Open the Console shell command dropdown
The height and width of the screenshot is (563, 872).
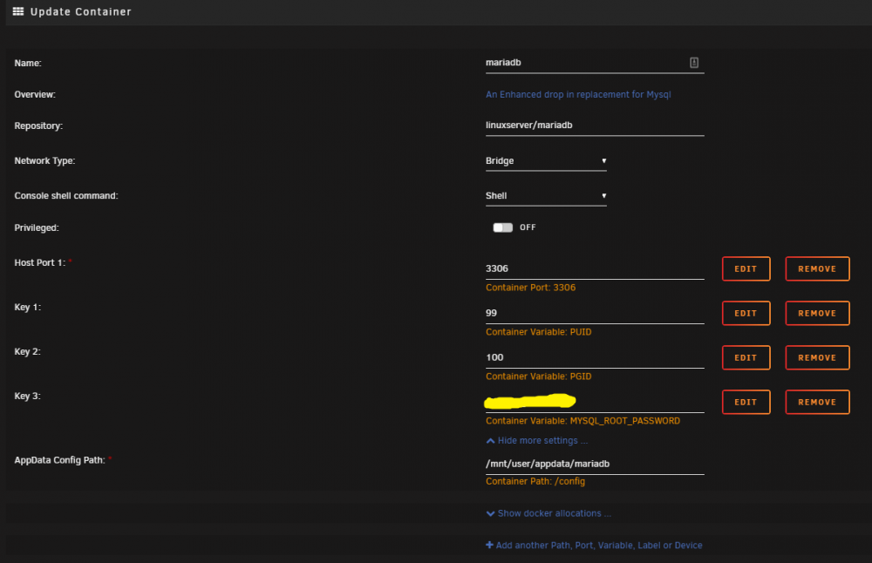(546, 196)
